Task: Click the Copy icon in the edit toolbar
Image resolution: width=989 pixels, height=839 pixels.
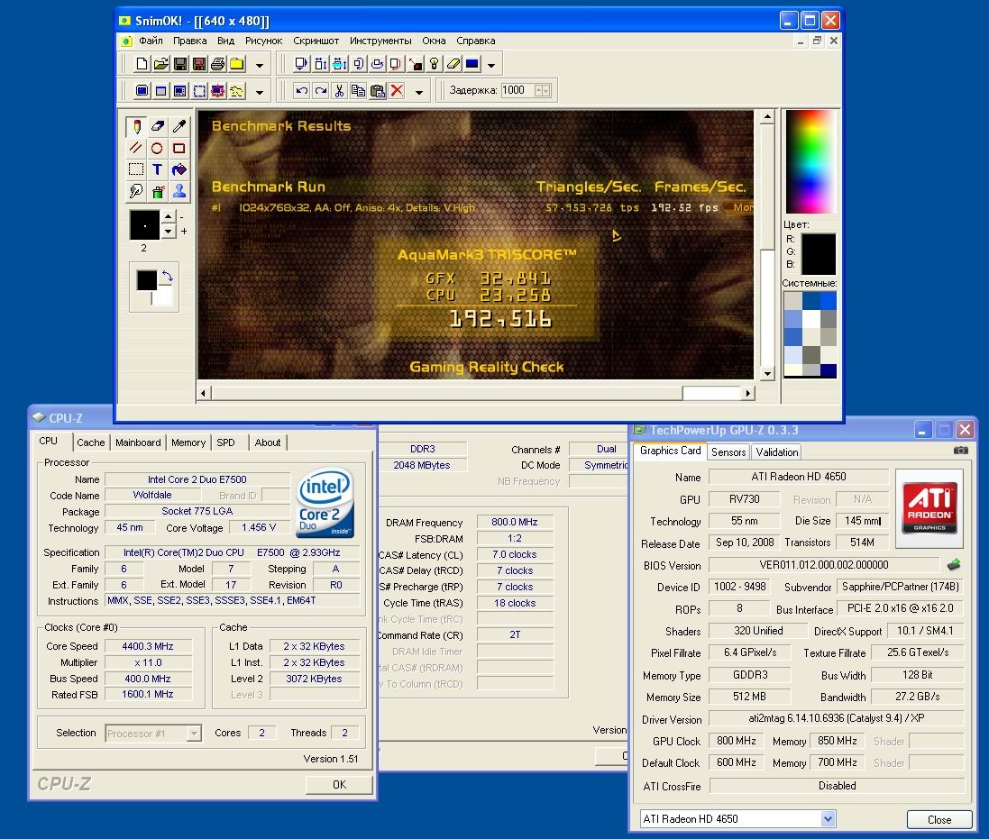Action: point(358,91)
